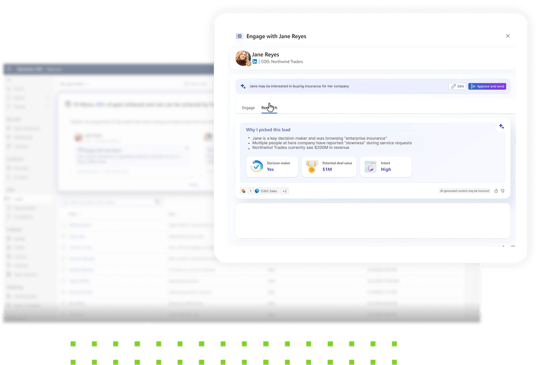Click the '$1M' deal value
Image resolution: width=541 pixels, height=365 pixels.
[327, 170]
